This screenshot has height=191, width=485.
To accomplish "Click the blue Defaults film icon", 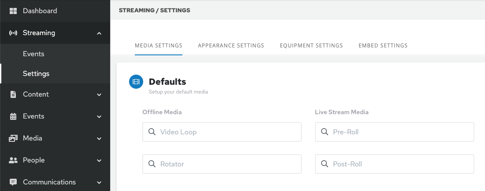I will tap(136, 82).
